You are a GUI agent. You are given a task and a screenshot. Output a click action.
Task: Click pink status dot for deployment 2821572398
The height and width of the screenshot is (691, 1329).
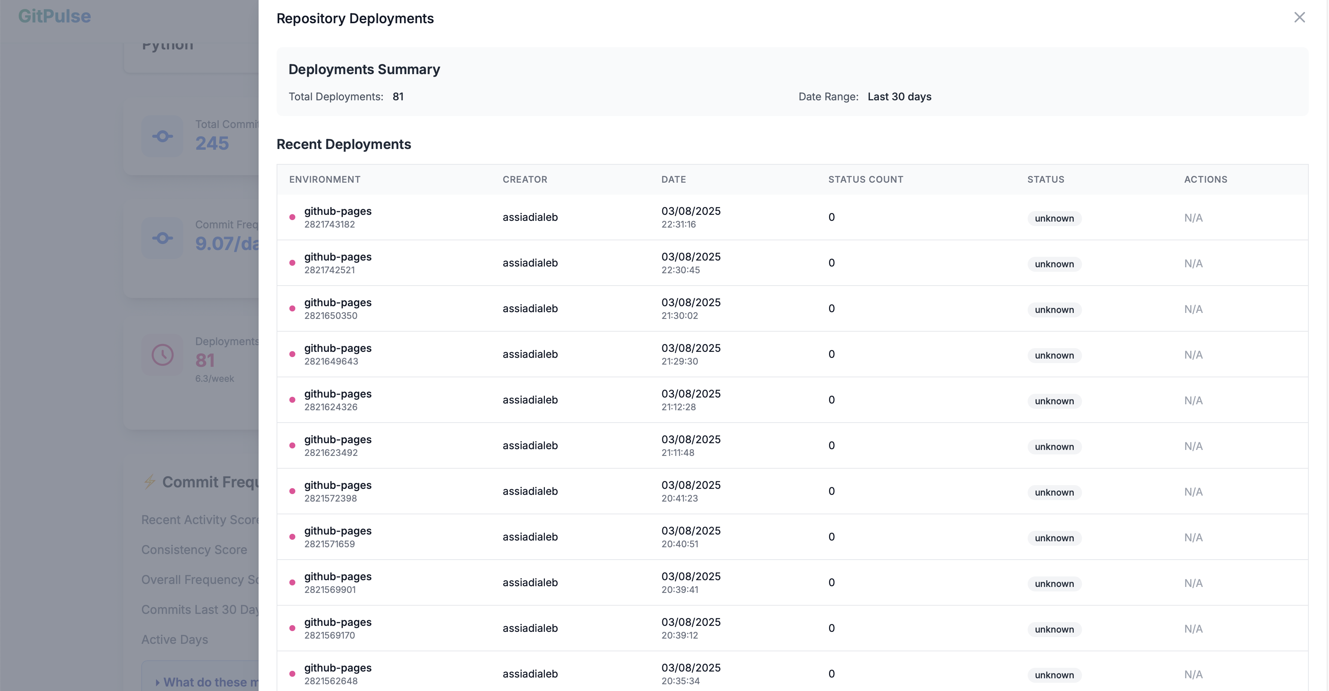coord(293,491)
